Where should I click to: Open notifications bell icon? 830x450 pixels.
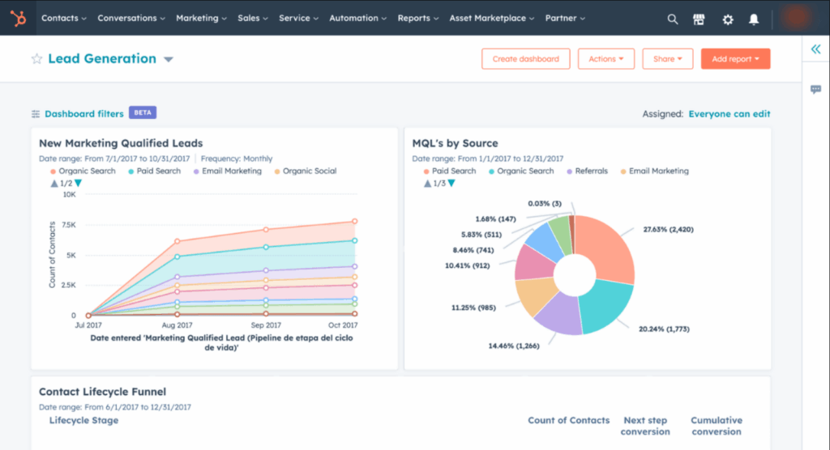[x=754, y=19]
